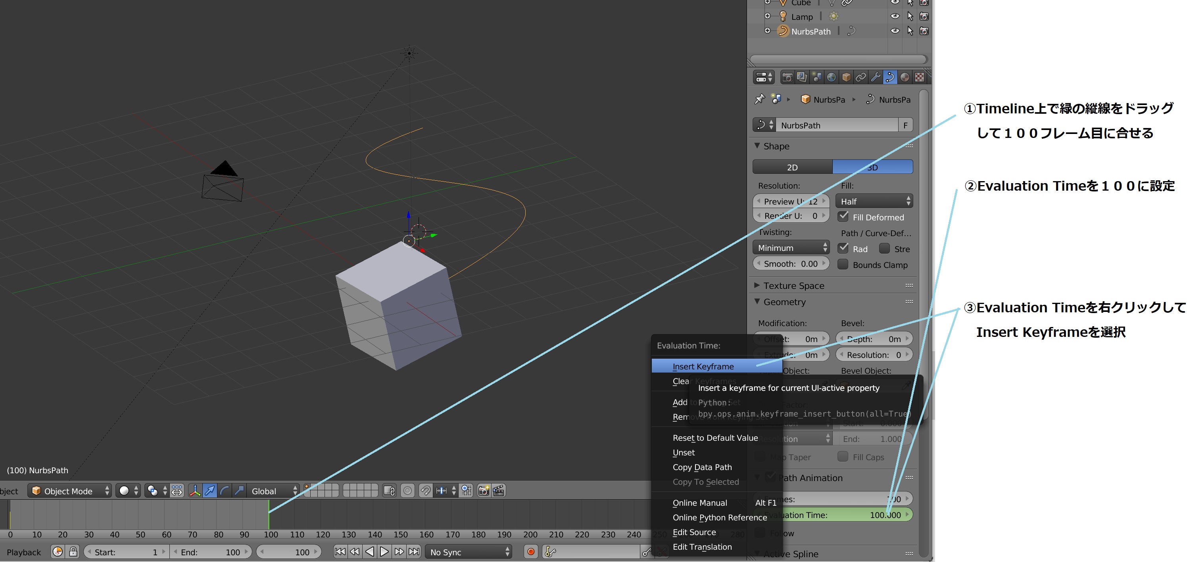1187x562 pixels.
Task: Click the keying set key icon
Action: click(x=550, y=551)
